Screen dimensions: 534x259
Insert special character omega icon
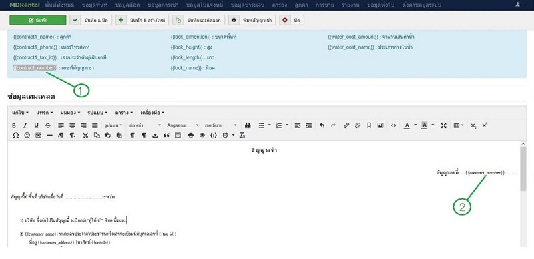pyautogui.click(x=15, y=136)
